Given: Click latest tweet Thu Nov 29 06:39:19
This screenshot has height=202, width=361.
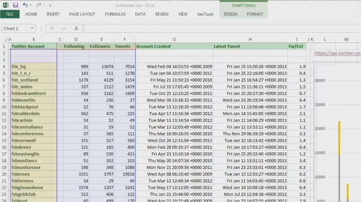Looking at the screenshot, I should pos(254,134).
